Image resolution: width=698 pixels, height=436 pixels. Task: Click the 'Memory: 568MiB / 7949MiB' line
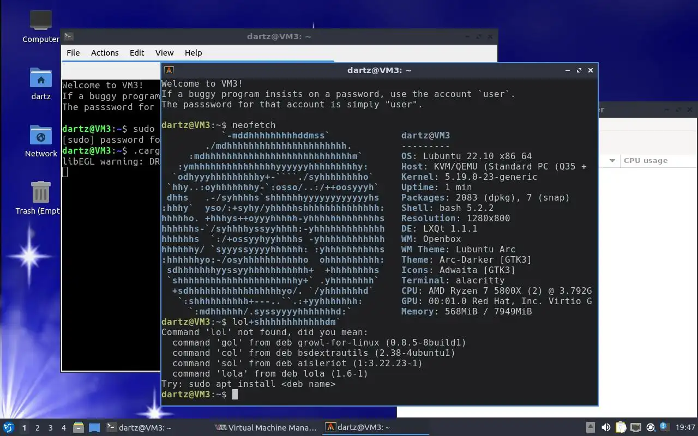coord(466,312)
